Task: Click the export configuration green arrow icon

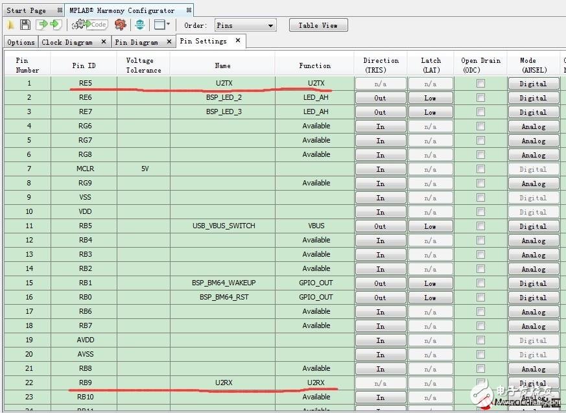Action: tap(56, 25)
